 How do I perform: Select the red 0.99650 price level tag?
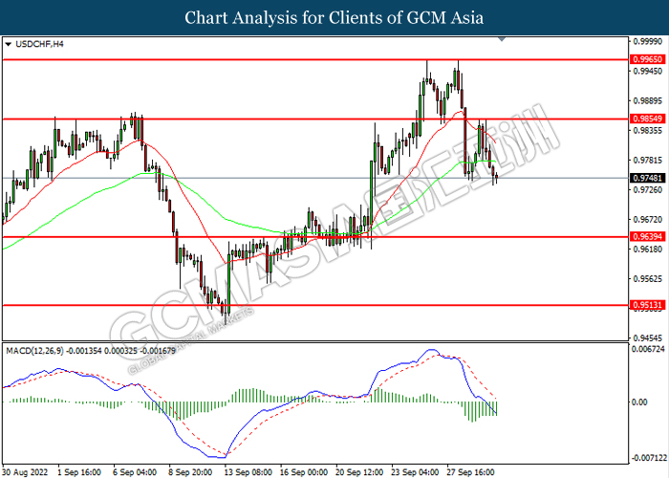point(647,59)
